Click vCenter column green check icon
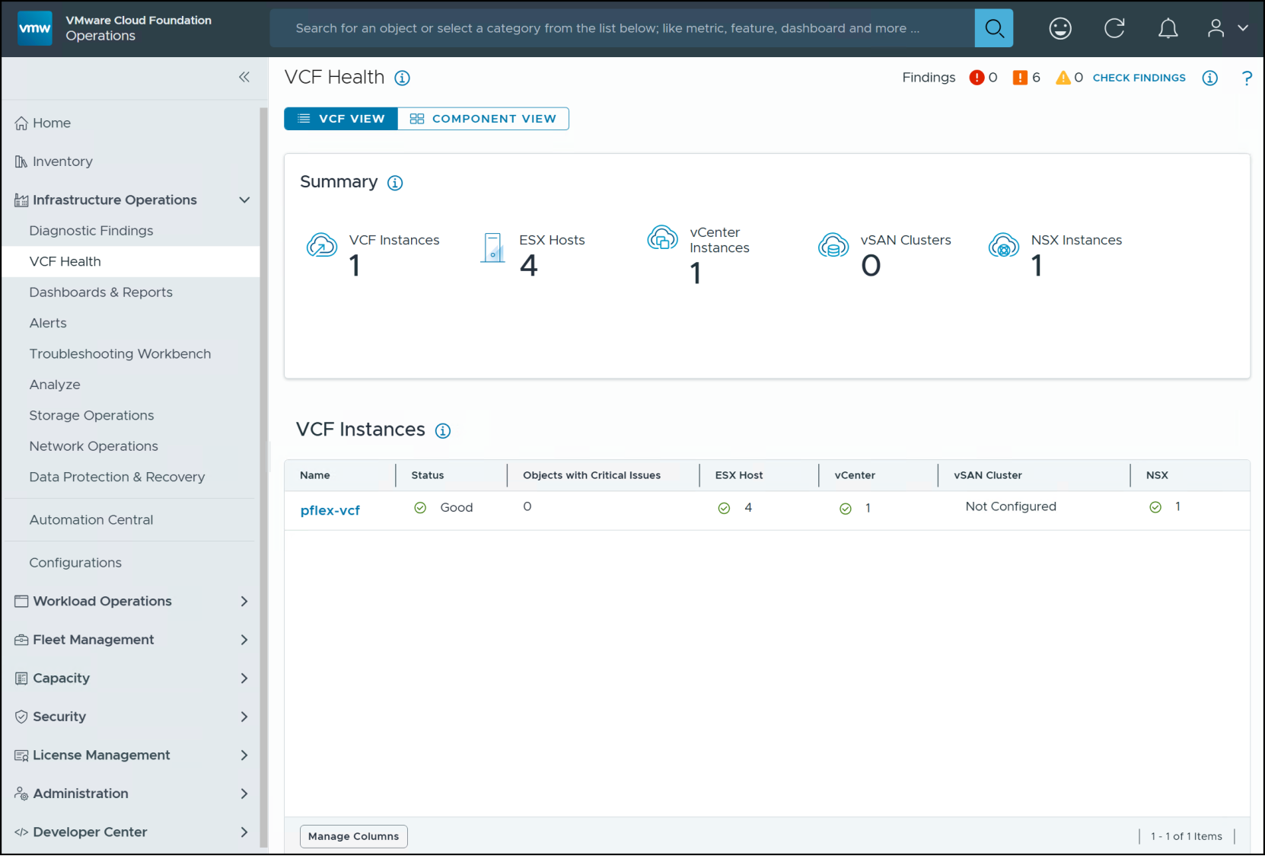 [x=846, y=509]
